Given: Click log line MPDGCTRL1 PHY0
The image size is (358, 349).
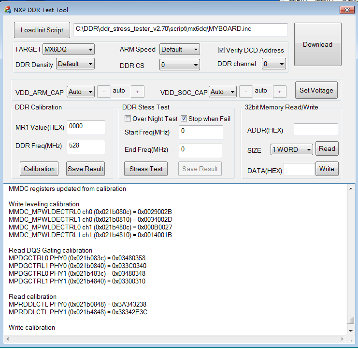Looking at the screenshot, I should (x=78, y=266).
